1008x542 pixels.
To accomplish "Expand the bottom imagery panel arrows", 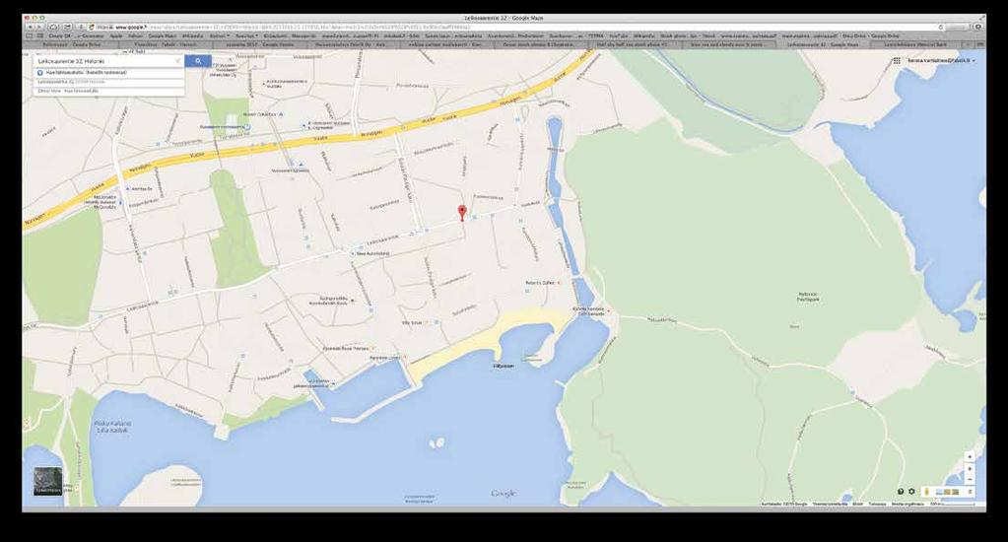I will tap(971, 492).
